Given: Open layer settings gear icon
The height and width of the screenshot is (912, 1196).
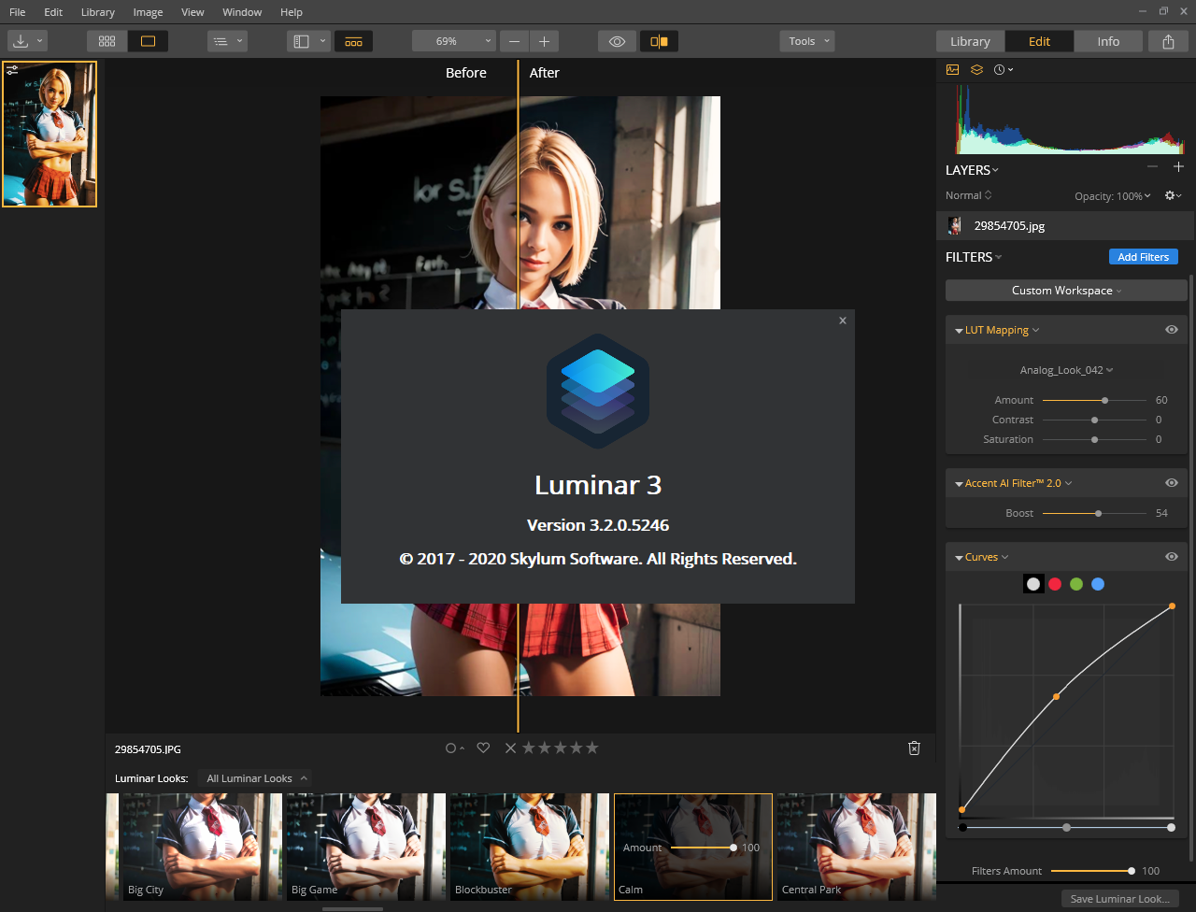Looking at the screenshot, I should pos(1173,195).
